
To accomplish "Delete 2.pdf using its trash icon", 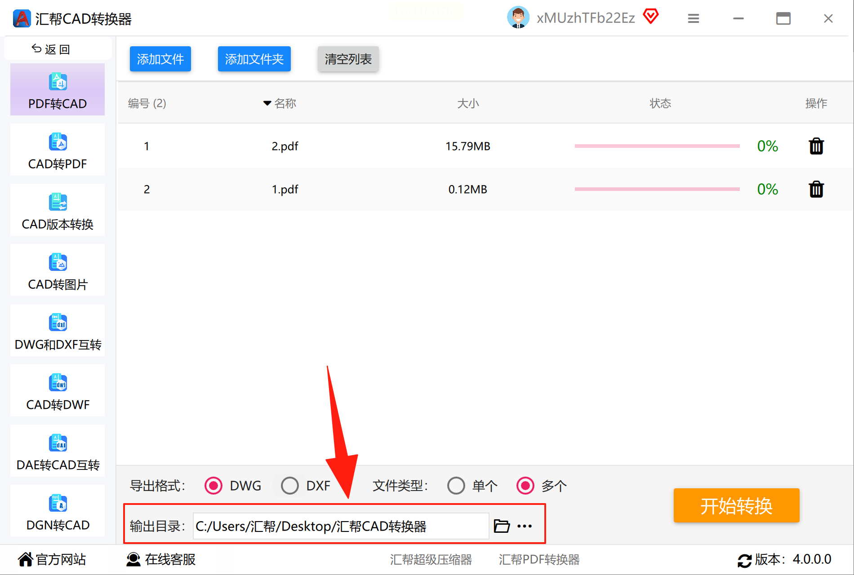I will coord(816,146).
